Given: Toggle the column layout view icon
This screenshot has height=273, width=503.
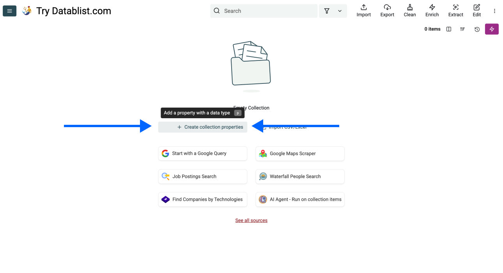Looking at the screenshot, I should tap(449, 29).
